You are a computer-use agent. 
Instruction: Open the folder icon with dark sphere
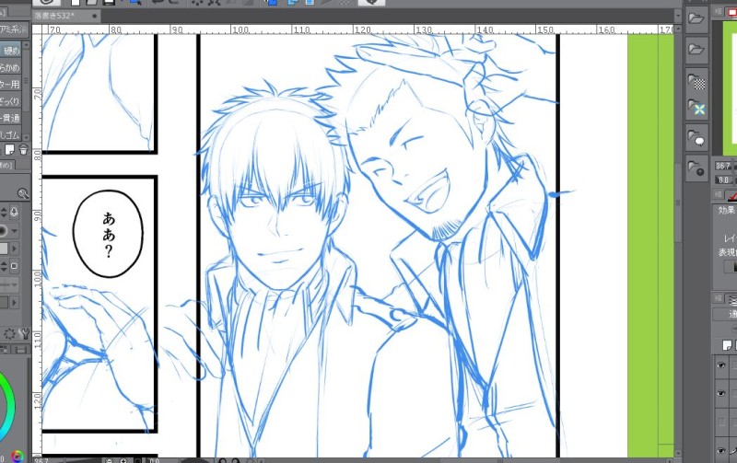696,168
